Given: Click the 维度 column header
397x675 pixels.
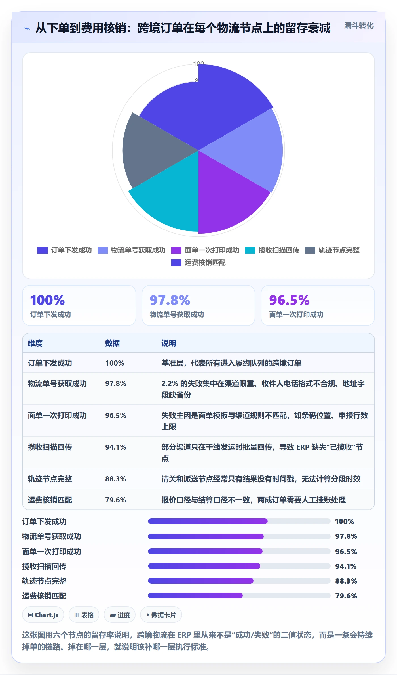Looking at the screenshot, I should 35,343.
